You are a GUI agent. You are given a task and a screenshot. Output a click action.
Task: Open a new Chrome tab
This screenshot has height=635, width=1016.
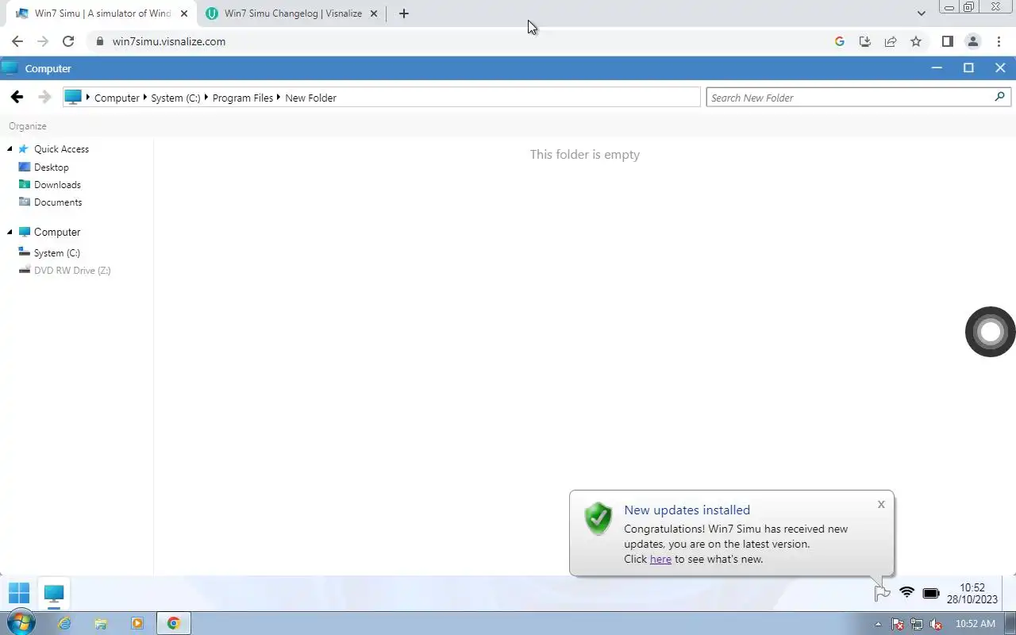(403, 13)
